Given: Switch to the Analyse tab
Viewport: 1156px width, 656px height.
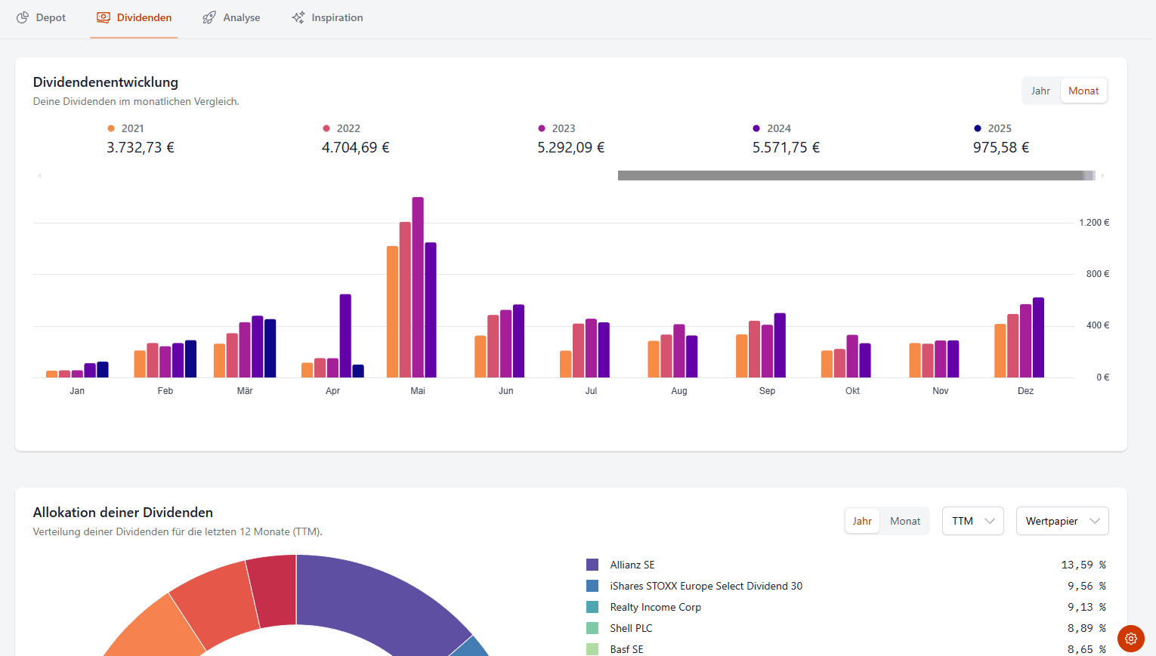Looking at the screenshot, I should click(x=231, y=17).
